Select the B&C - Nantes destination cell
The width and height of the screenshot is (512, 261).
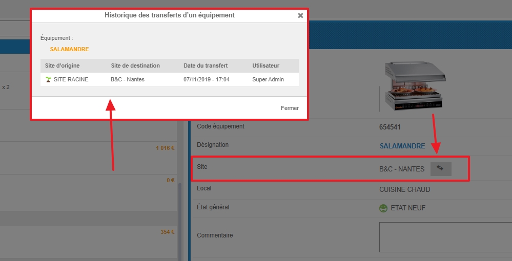click(127, 79)
